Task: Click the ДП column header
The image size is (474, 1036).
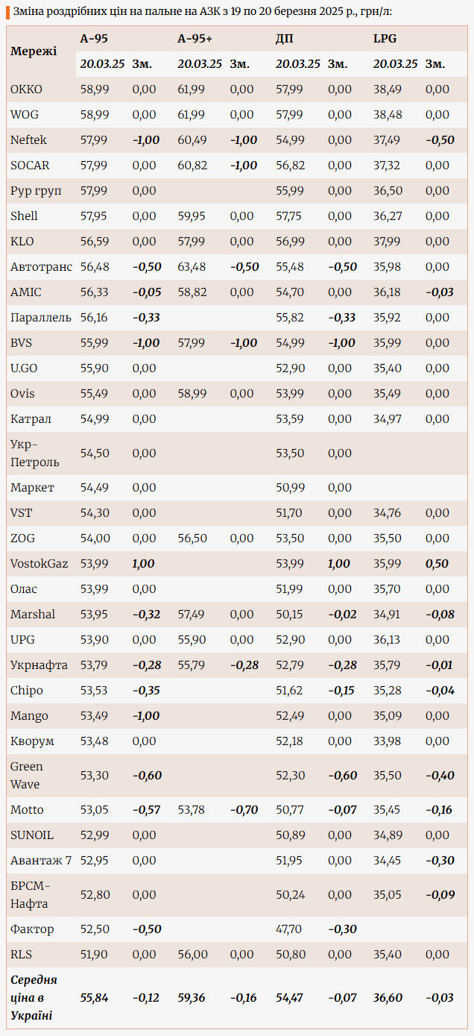Action: (x=284, y=39)
